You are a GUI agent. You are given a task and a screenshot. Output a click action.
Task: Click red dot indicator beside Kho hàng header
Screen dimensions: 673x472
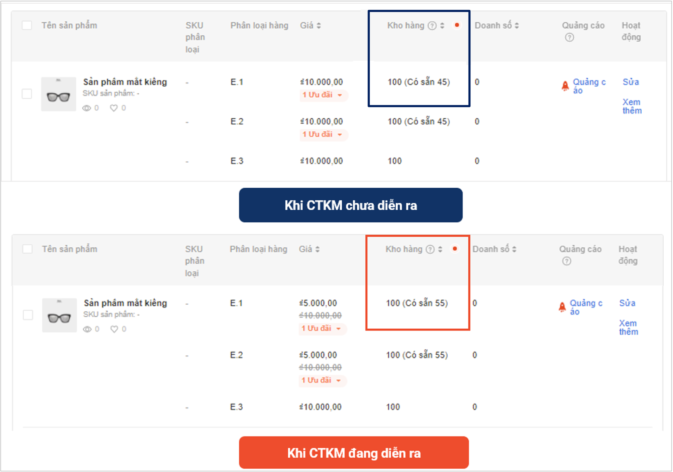coord(457,25)
